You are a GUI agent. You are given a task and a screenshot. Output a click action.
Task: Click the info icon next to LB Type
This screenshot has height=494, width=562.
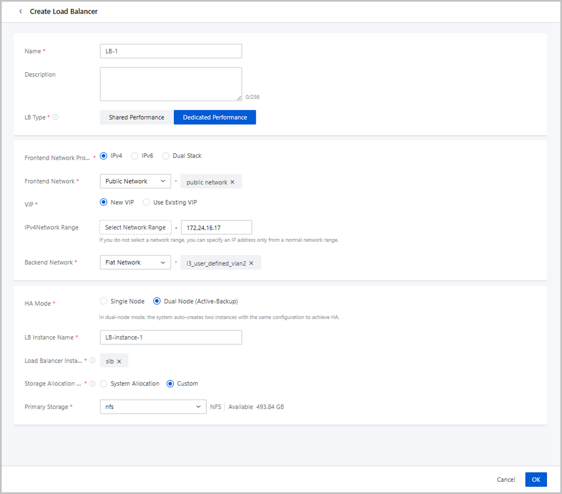point(55,117)
